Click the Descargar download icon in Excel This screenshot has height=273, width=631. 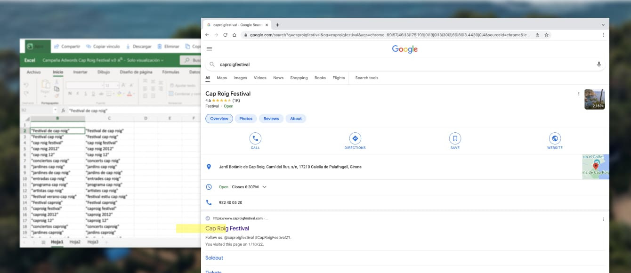click(129, 47)
